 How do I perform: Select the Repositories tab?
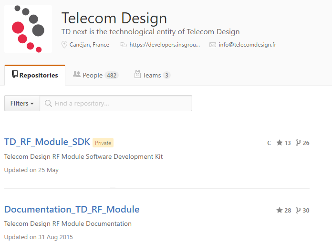(35, 75)
